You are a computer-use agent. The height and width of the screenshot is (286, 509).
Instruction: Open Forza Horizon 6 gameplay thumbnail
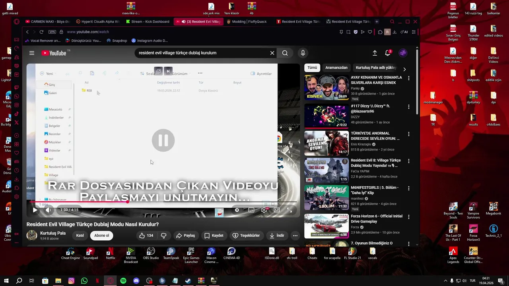[x=326, y=226]
